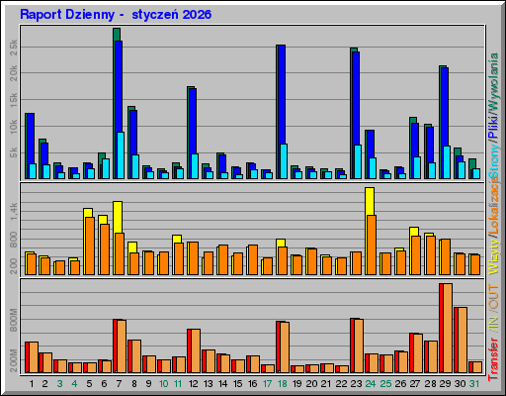Click the '15k' y-axis label
506x396 pixels.
coord(14,100)
